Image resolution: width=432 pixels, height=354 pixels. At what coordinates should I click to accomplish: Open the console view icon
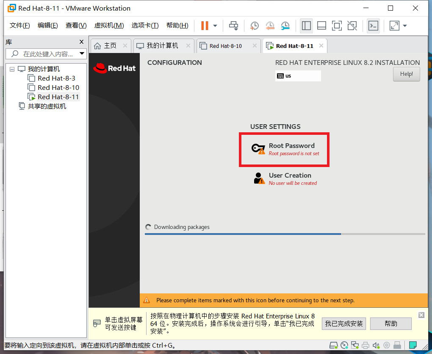pos(373,25)
